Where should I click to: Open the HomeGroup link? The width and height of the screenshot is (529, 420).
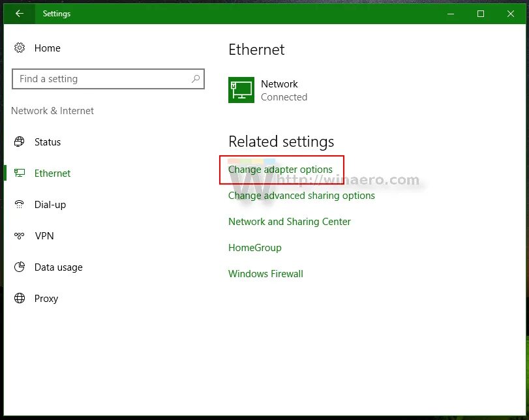[x=255, y=248]
